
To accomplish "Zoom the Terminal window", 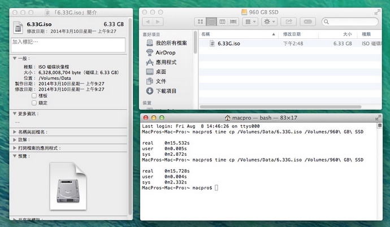I will [162, 117].
